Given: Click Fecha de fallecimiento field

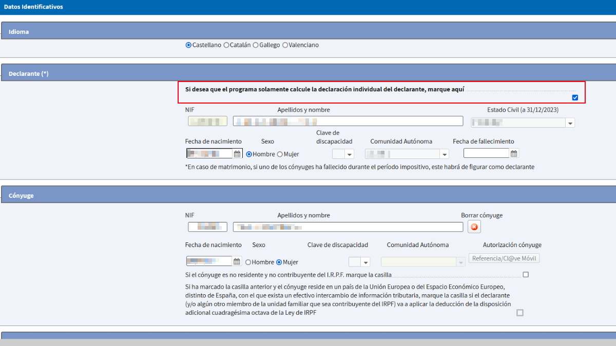Looking at the screenshot, I should pyautogui.click(x=486, y=153).
